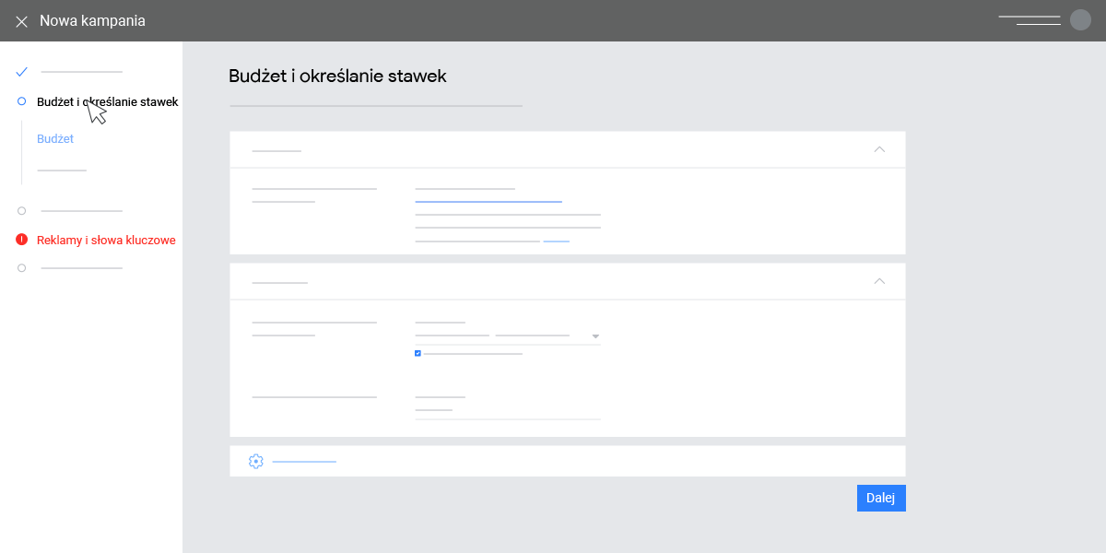Click the gear settings icon
Image resolution: width=1106 pixels, height=553 pixels.
(x=256, y=461)
